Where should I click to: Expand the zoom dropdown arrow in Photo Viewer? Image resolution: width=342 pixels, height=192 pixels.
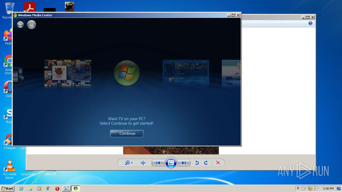click(132, 163)
